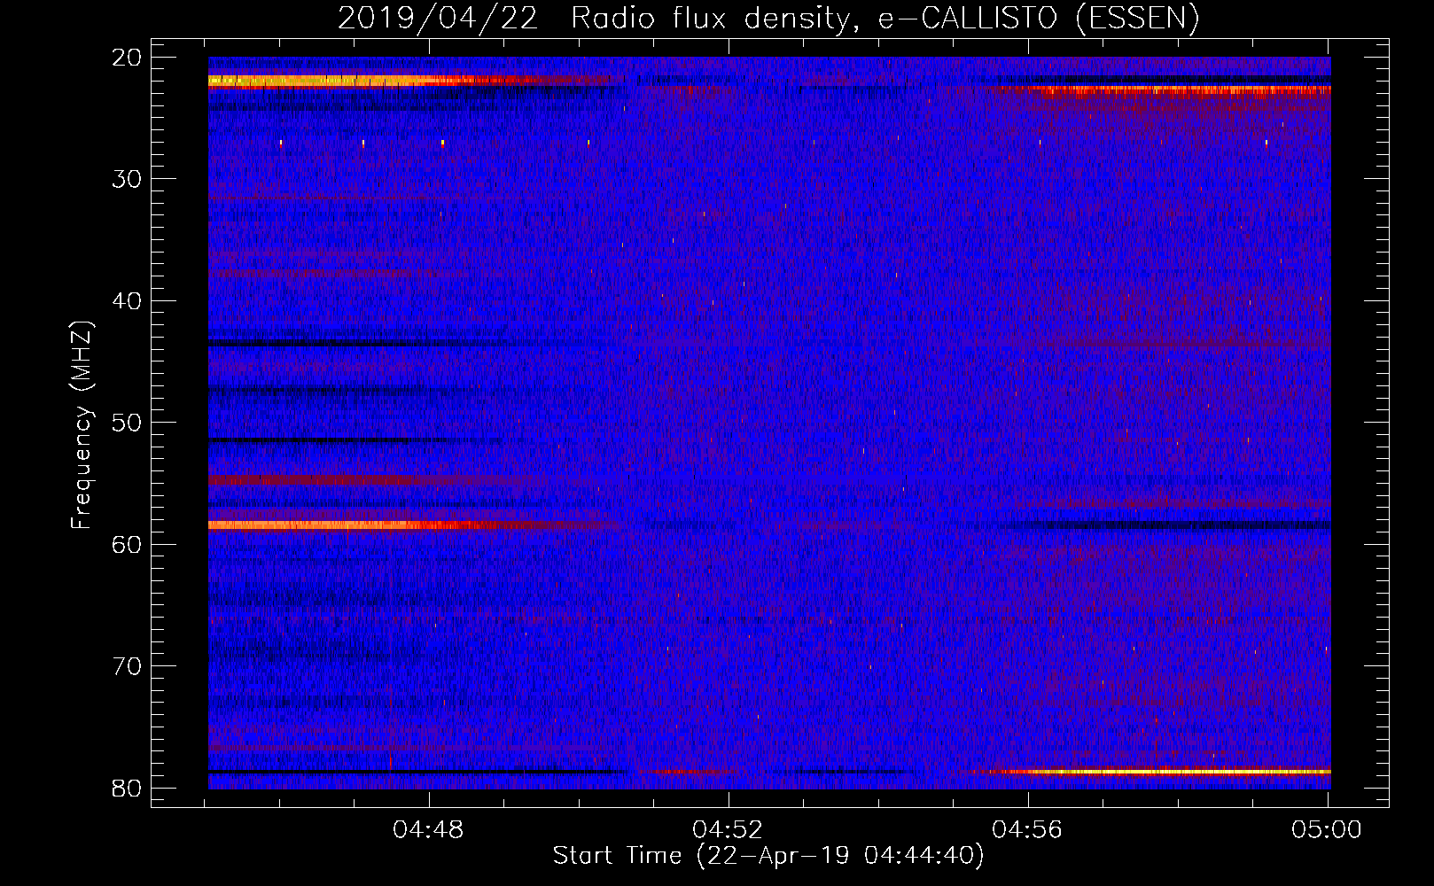
Task: Click the 80 MHz frequency tick label
Action: click(128, 788)
